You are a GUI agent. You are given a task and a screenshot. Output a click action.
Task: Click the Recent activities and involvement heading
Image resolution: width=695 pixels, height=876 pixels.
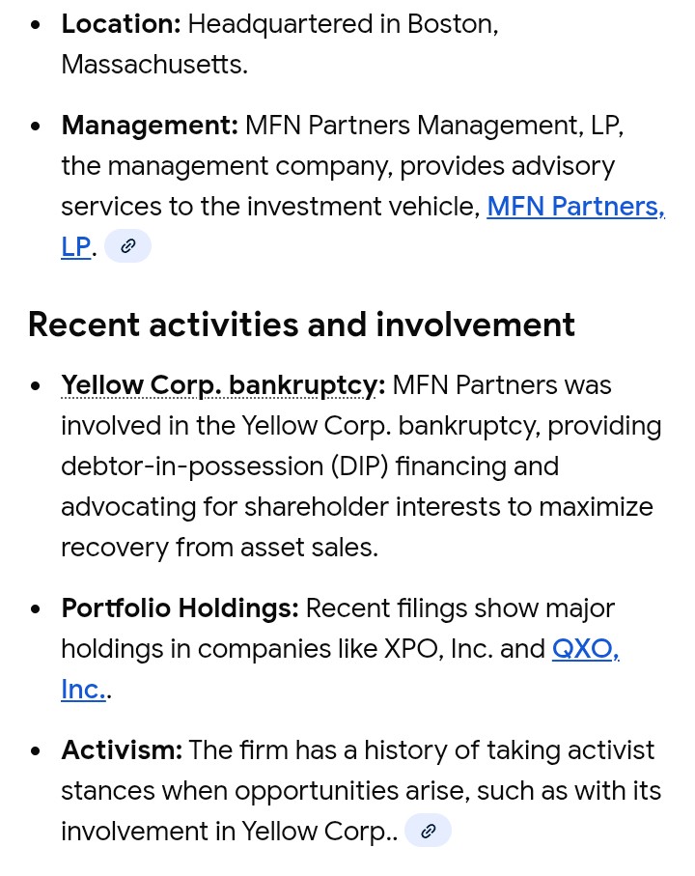click(301, 325)
